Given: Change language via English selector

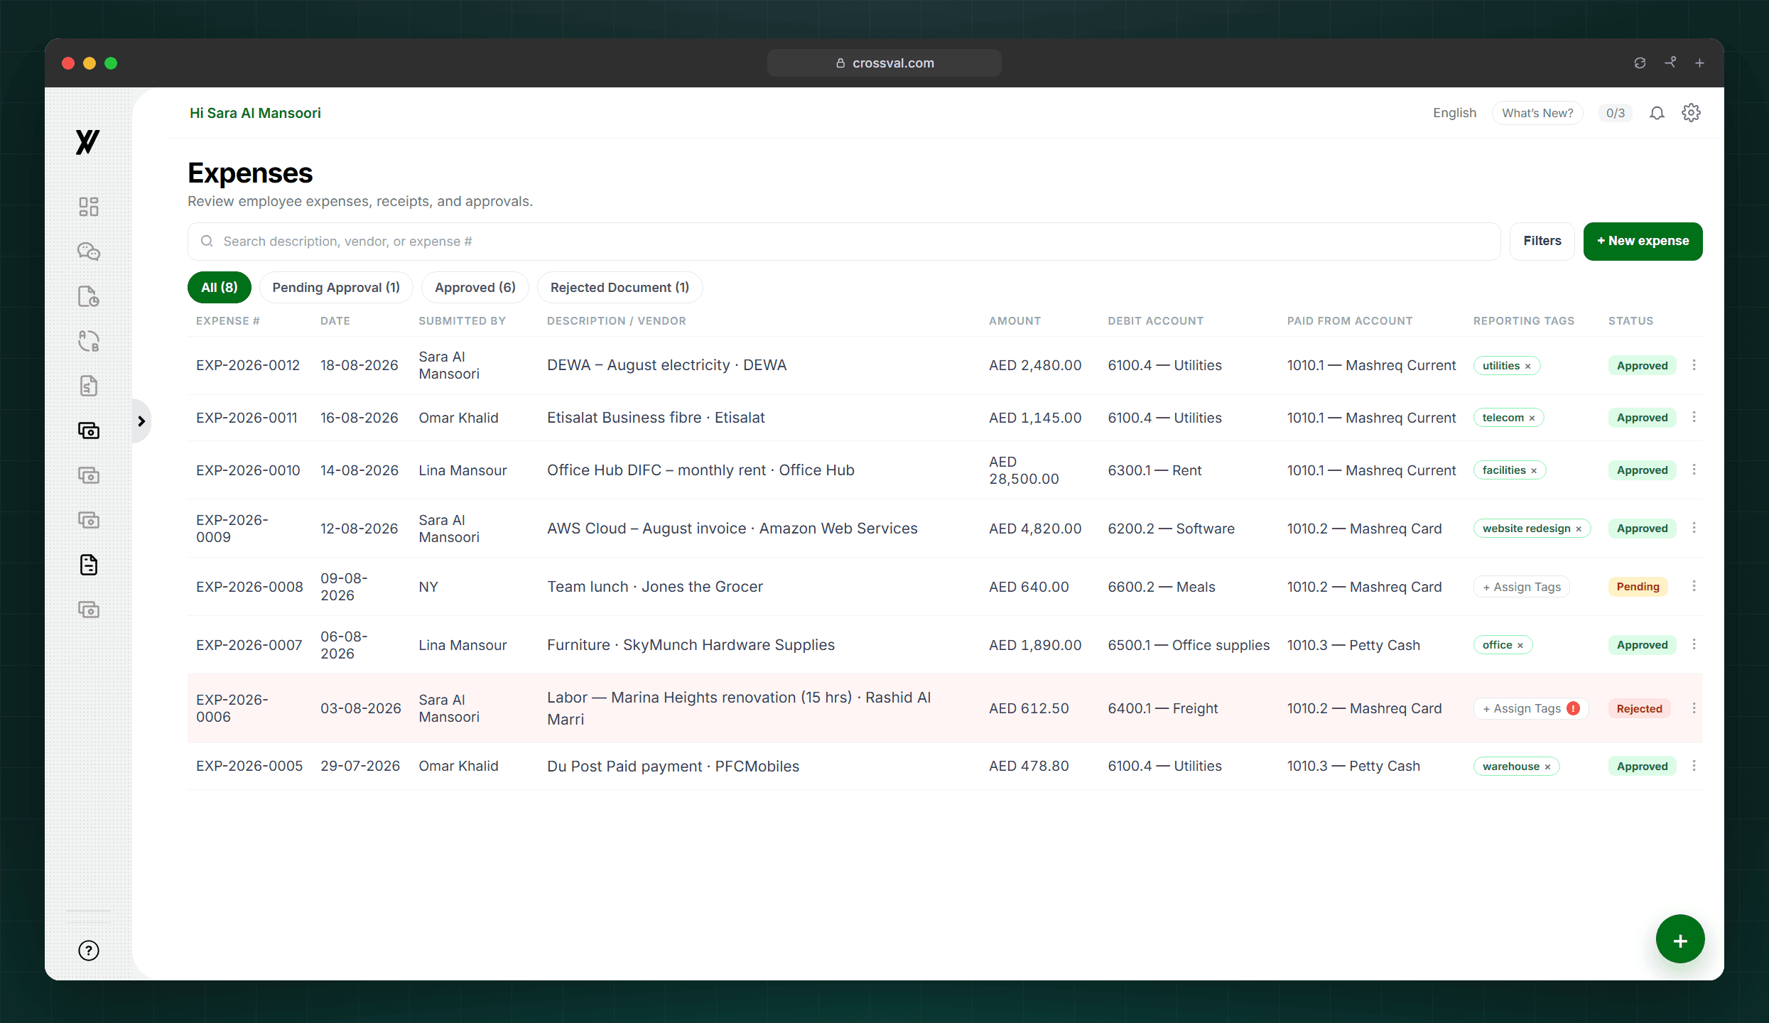Looking at the screenshot, I should (1454, 113).
